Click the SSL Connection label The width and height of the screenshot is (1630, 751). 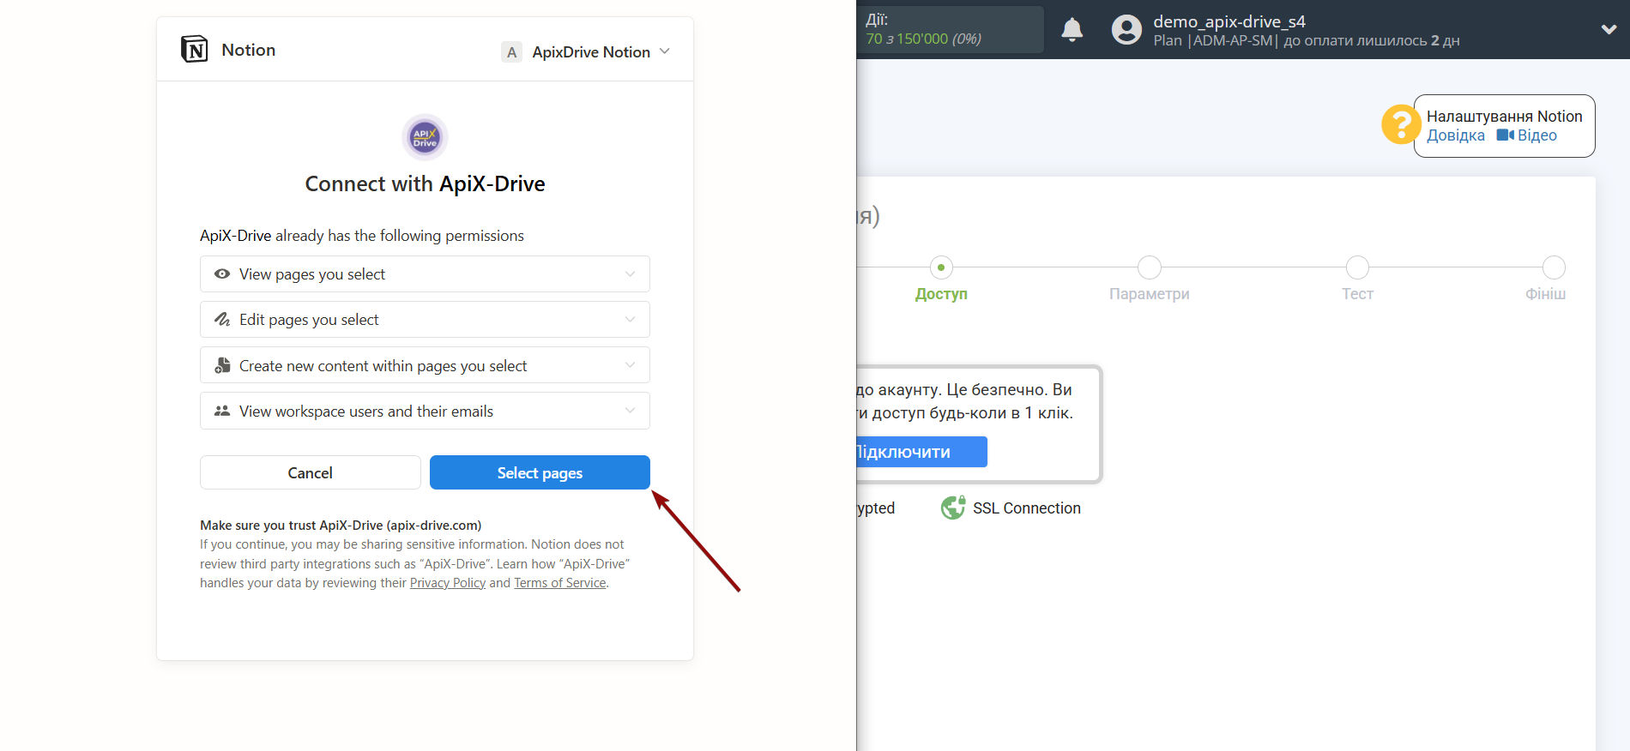[x=1027, y=508]
